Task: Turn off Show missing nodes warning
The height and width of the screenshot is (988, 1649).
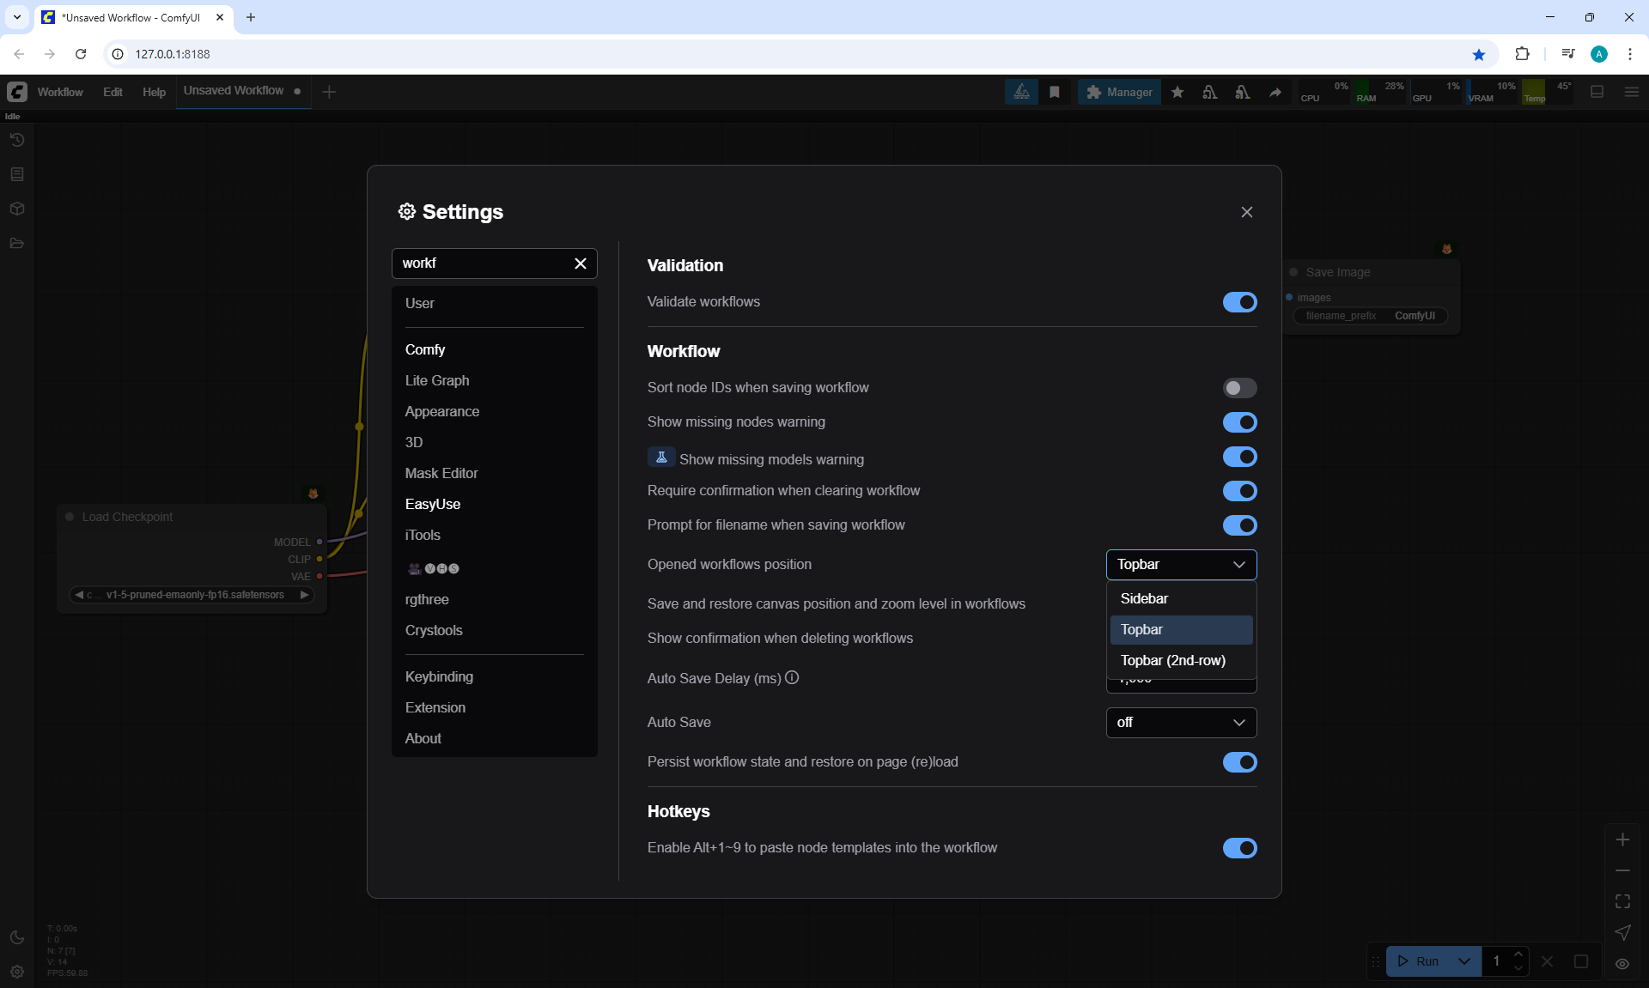Action: (x=1239, y=422)
